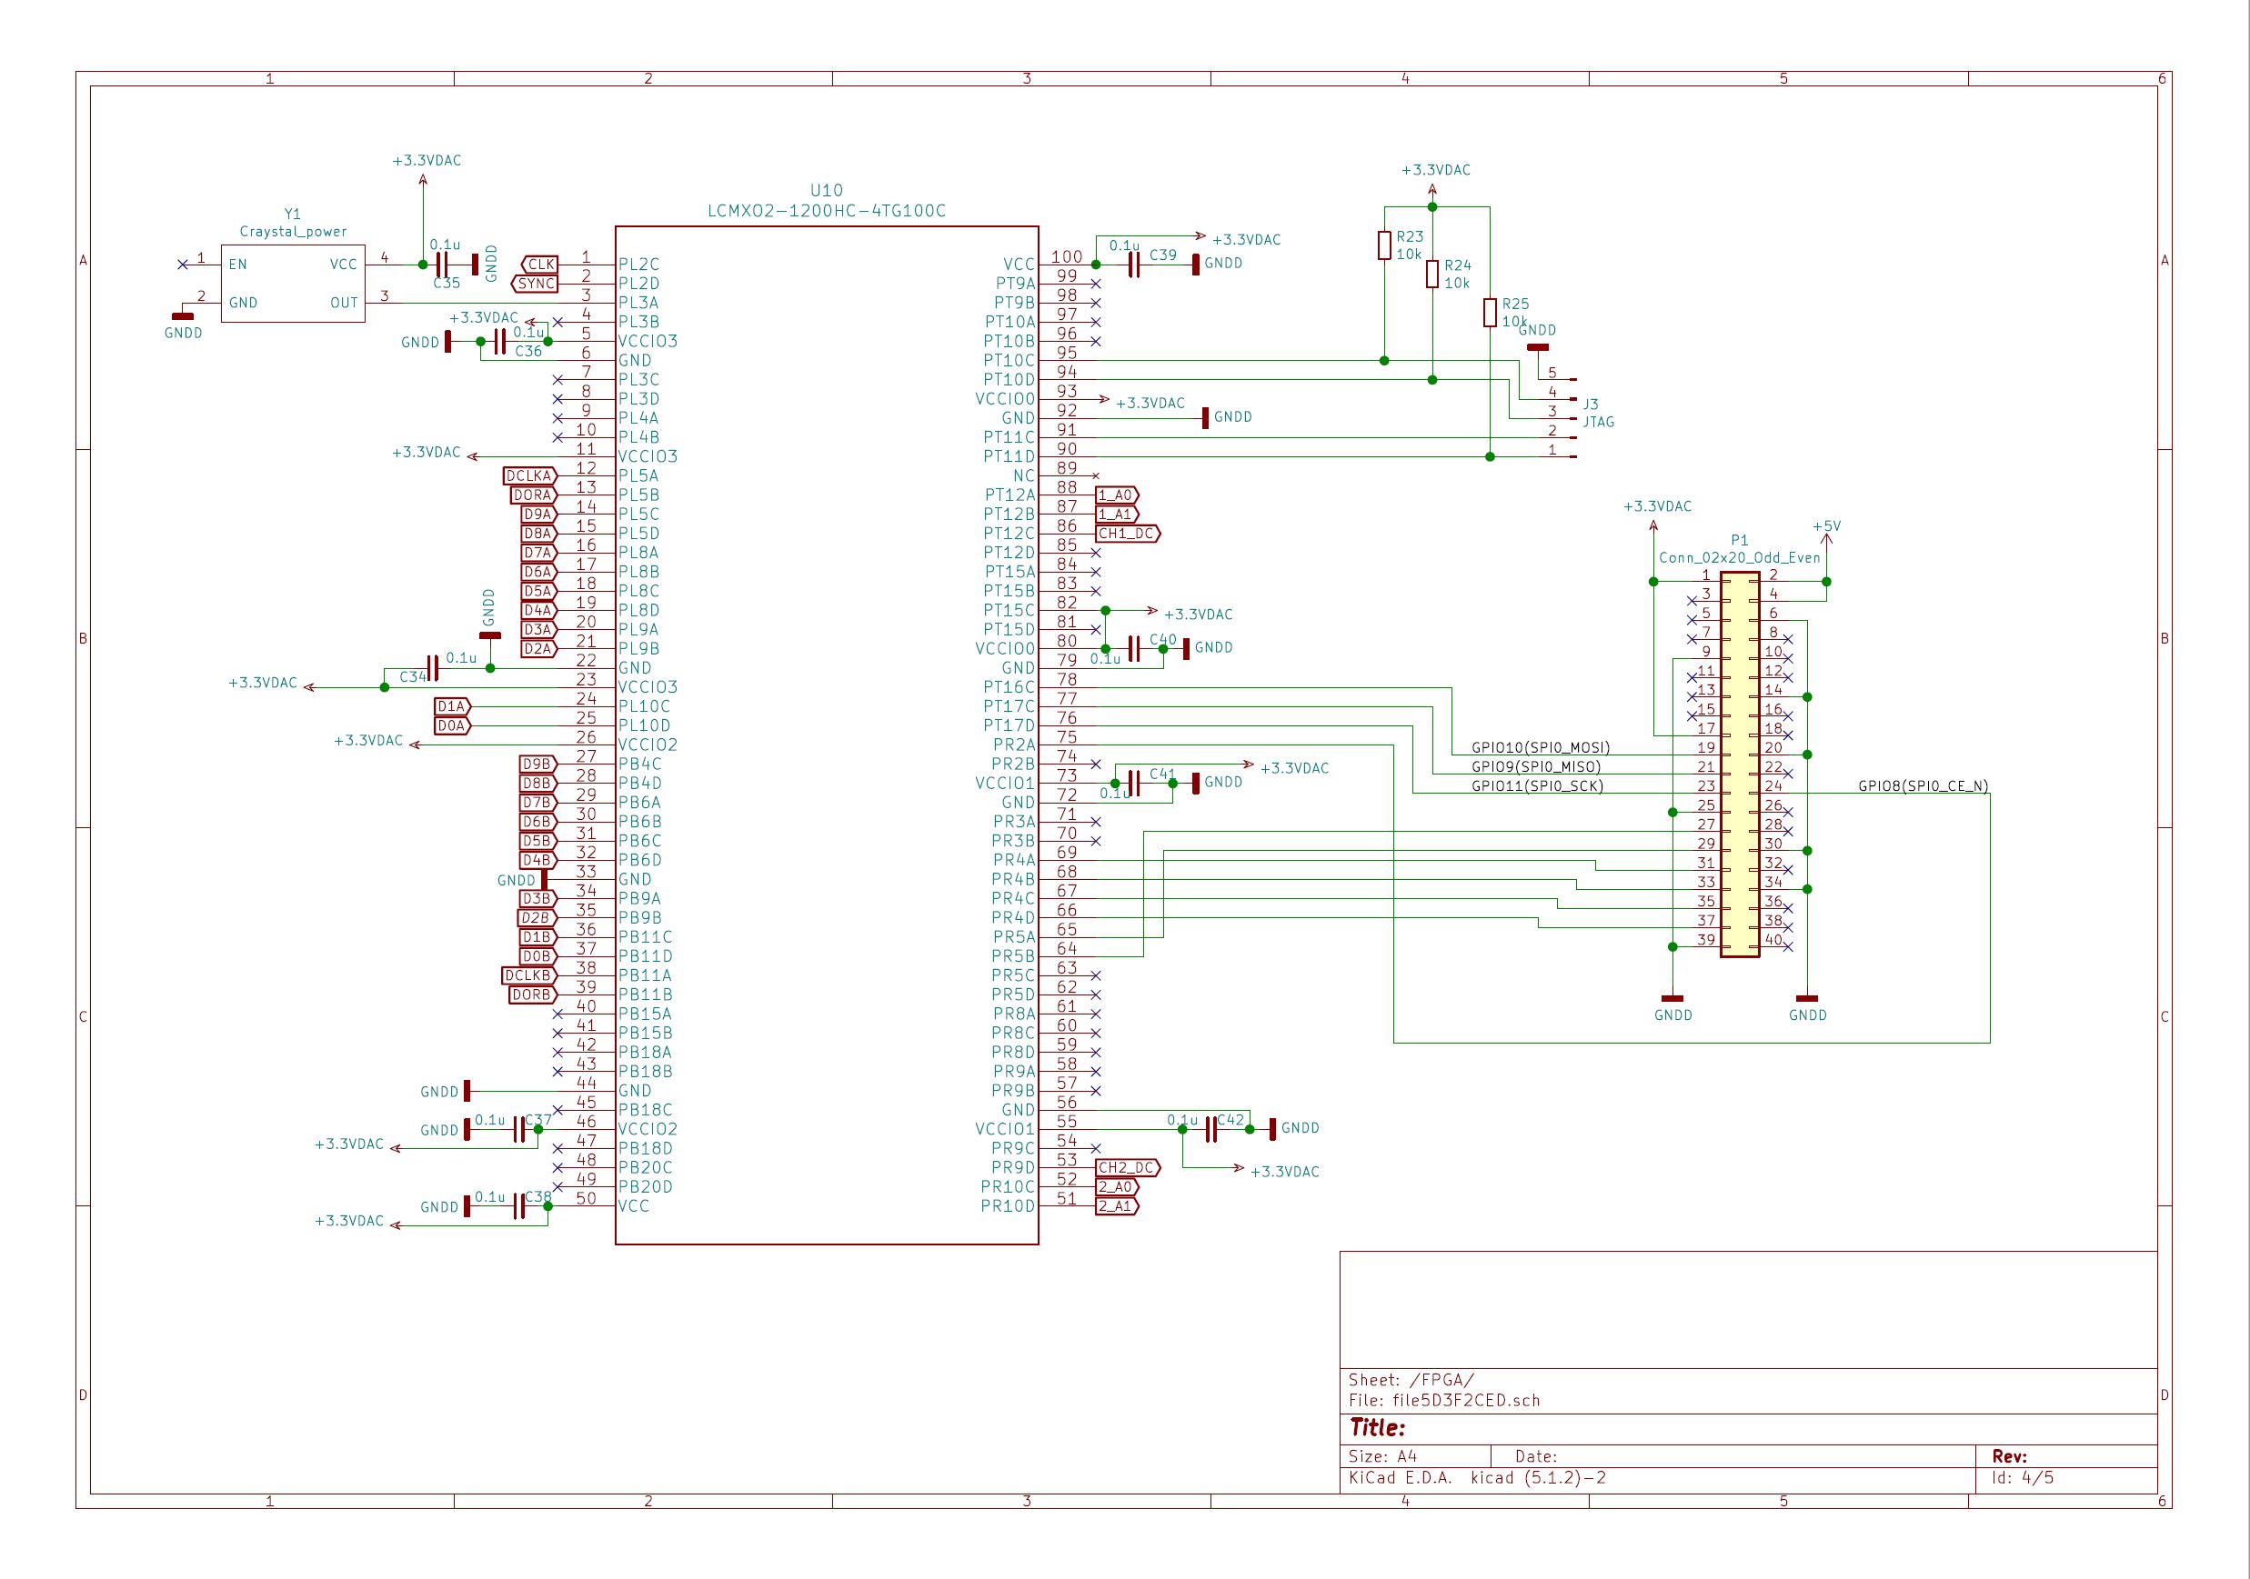Click the Rev: field in title block
2250x1579 pixels.
2009,1456
